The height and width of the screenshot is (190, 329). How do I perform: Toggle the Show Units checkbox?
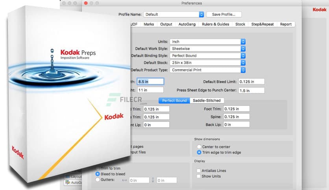coord(199,176)
